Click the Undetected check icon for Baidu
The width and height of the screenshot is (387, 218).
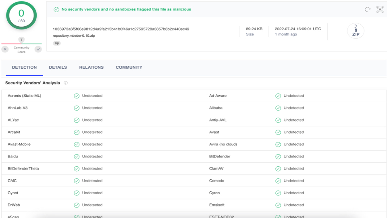pyautogui.click(x=77, y=157)
